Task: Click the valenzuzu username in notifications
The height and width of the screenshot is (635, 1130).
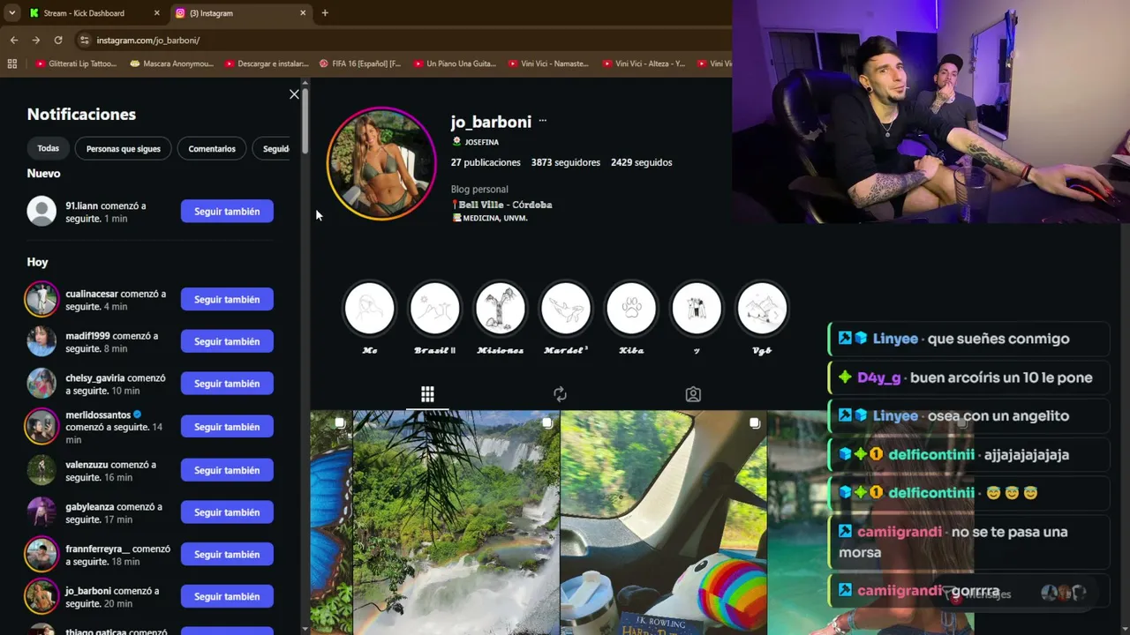Action: pos(87,465)
